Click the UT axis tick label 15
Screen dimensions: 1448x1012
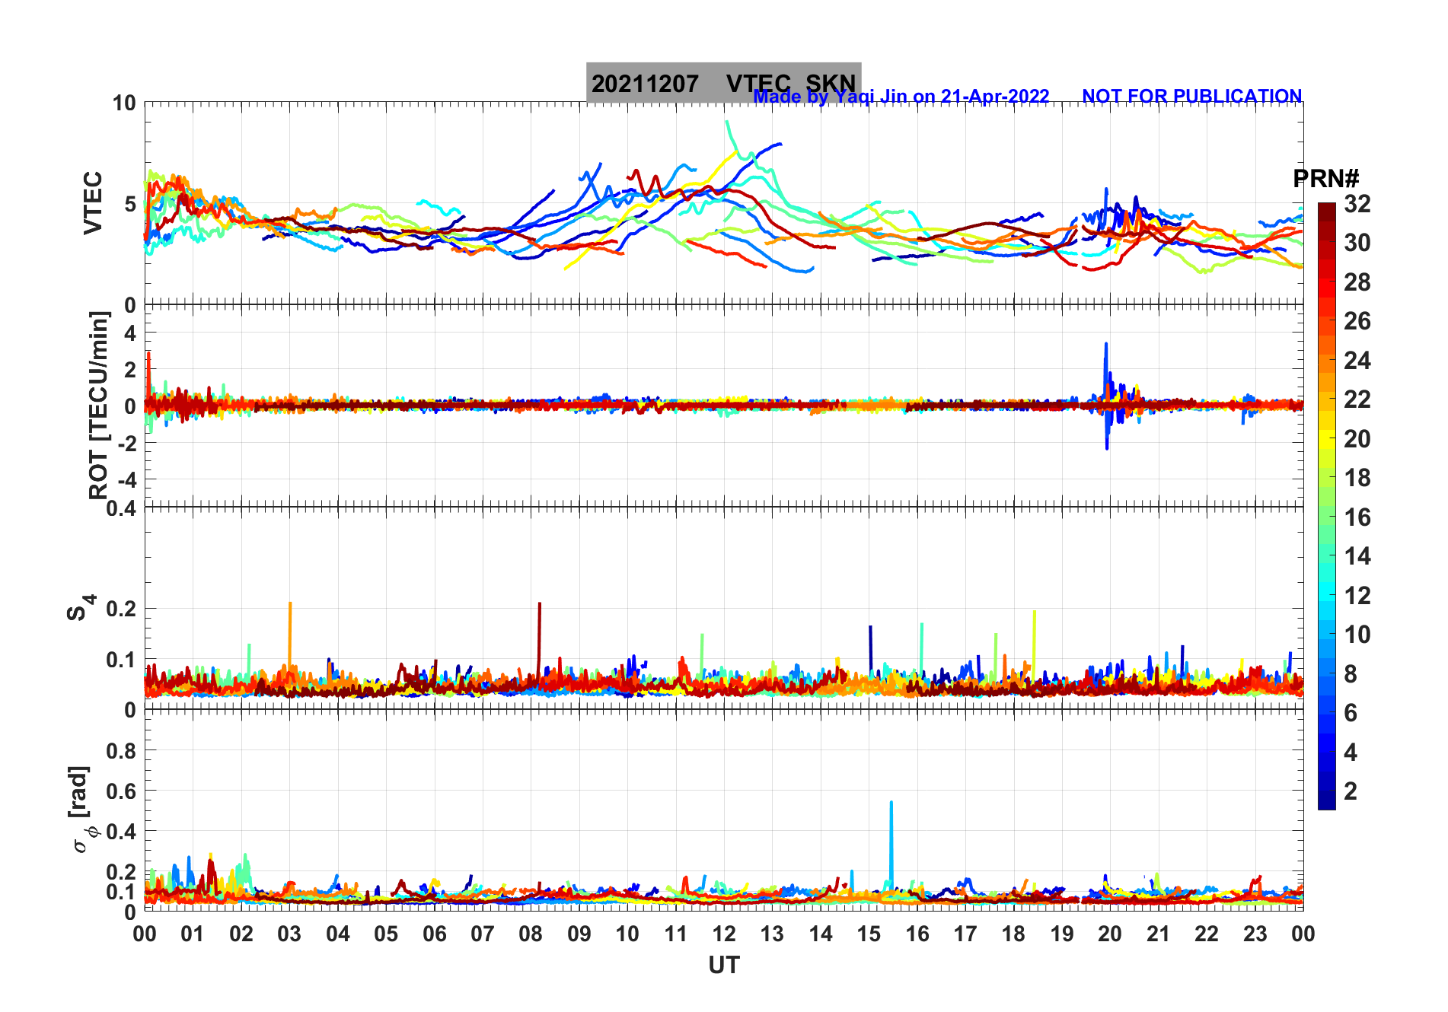869,934
